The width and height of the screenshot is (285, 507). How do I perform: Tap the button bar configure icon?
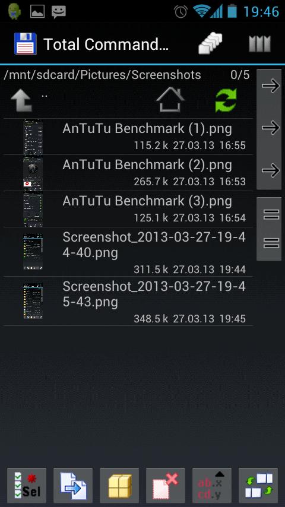click(x=258, y=485)
